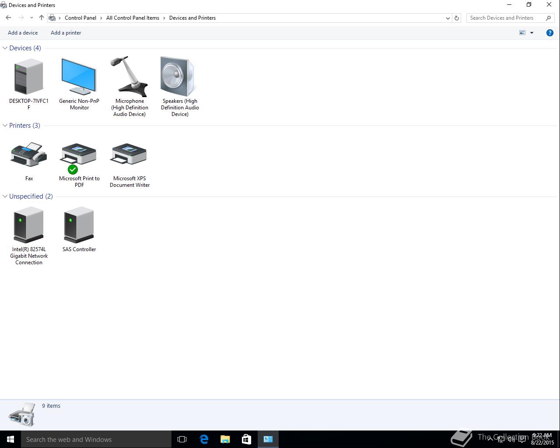Select the SAS Controller icon
Image resolution: width=560 pixels, height=448 pixels.
(79, 225)
